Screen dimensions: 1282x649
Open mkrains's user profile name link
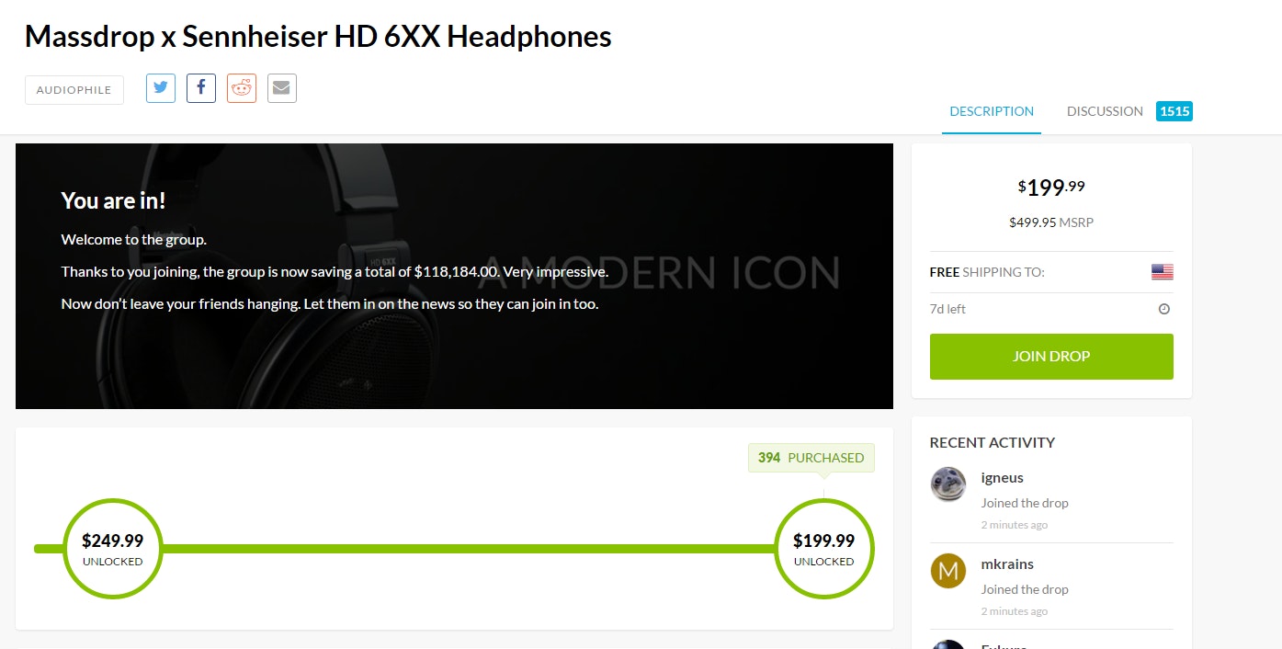[x=1007, y=564]
